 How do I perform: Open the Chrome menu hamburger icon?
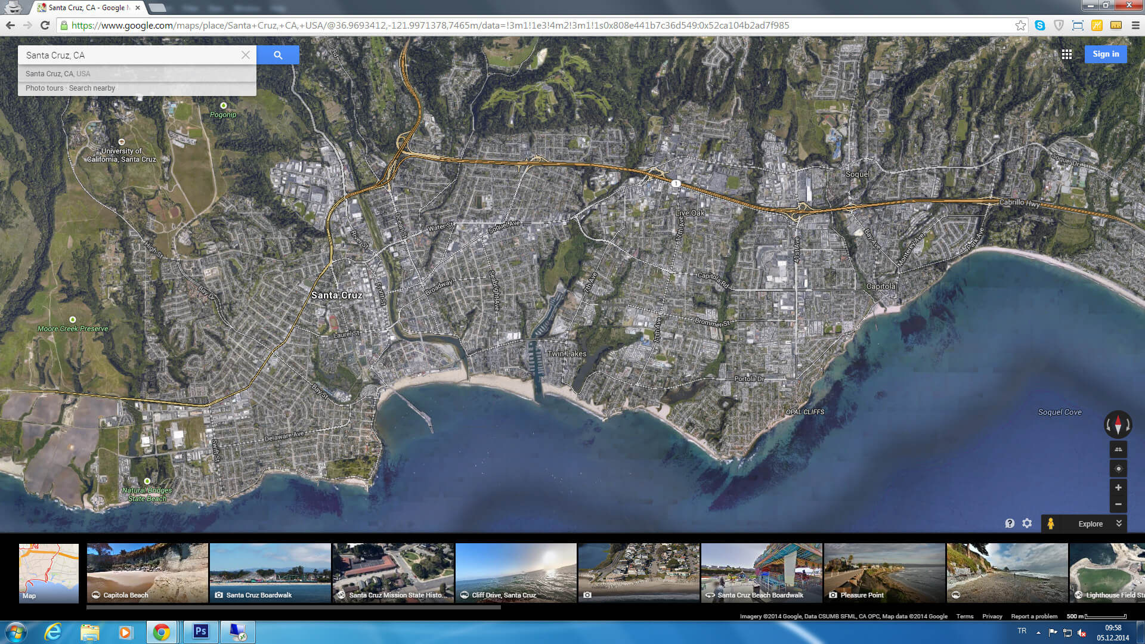pos(1135,26)
